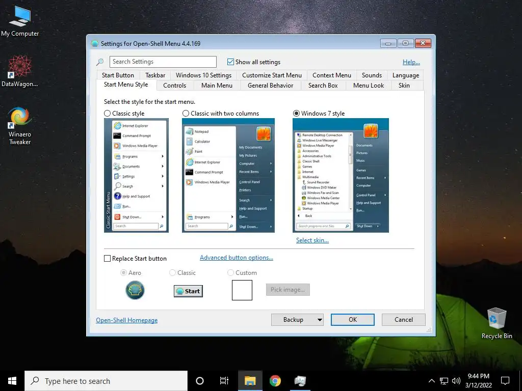This screenshot has height=391, width=522.
Task: Switch to the Context Menu tab
Action: tap(332, 75)
